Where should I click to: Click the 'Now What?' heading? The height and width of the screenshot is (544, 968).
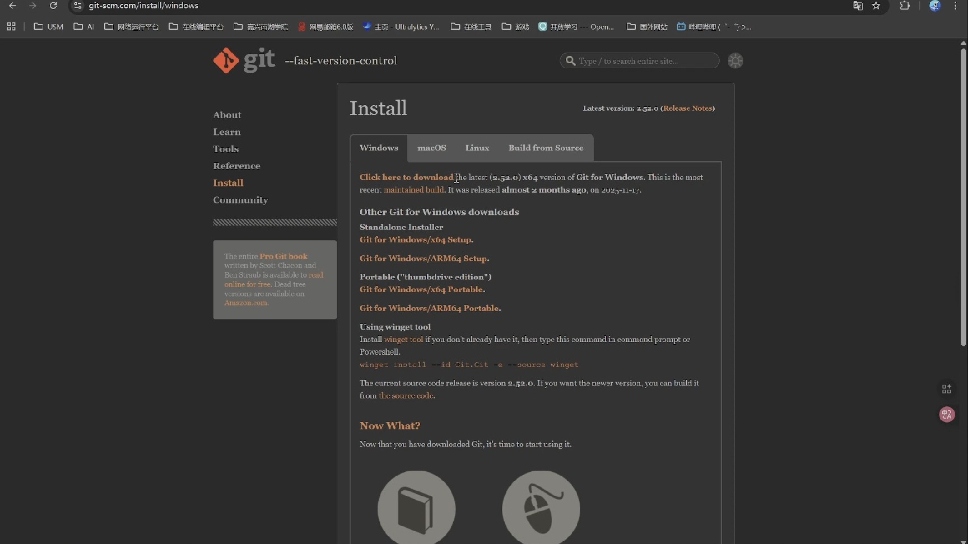click(x=390, y=426)
